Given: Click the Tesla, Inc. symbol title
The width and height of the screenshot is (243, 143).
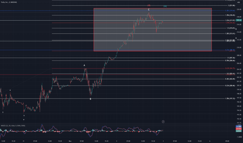Looking at the screenshot, I should pyautogui.click(x=9, y=2).
